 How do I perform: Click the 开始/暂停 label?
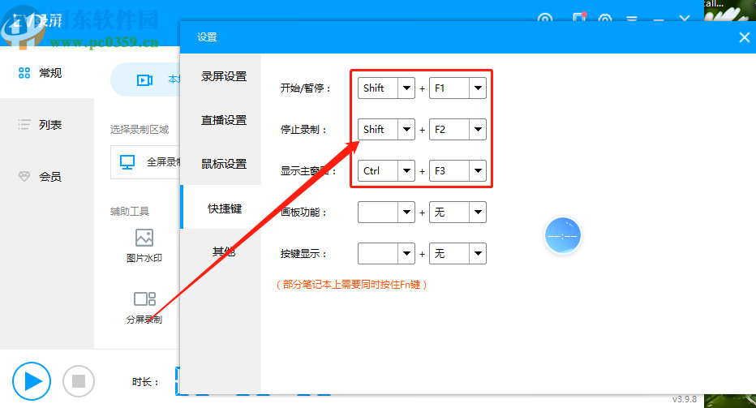(x=305, y=88)
